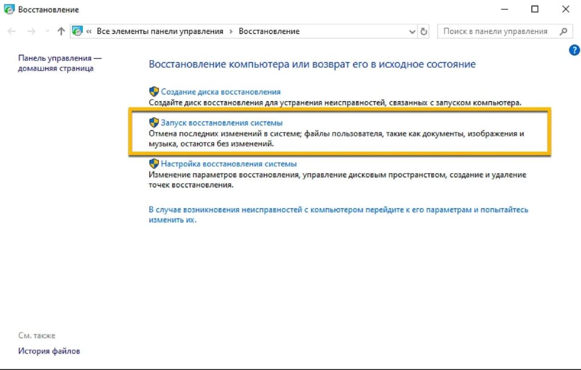
Task: Click shield icon next to Создание диска восстановления
Action: 154,91
